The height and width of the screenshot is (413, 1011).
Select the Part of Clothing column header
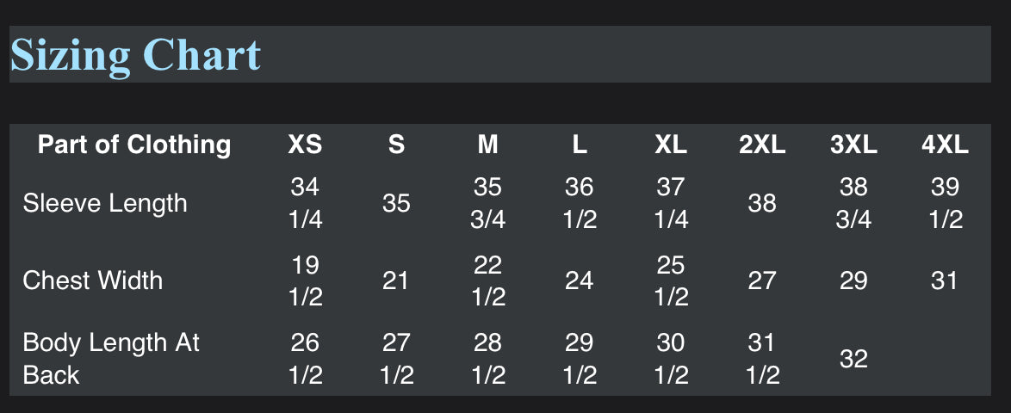coord(134,145)
